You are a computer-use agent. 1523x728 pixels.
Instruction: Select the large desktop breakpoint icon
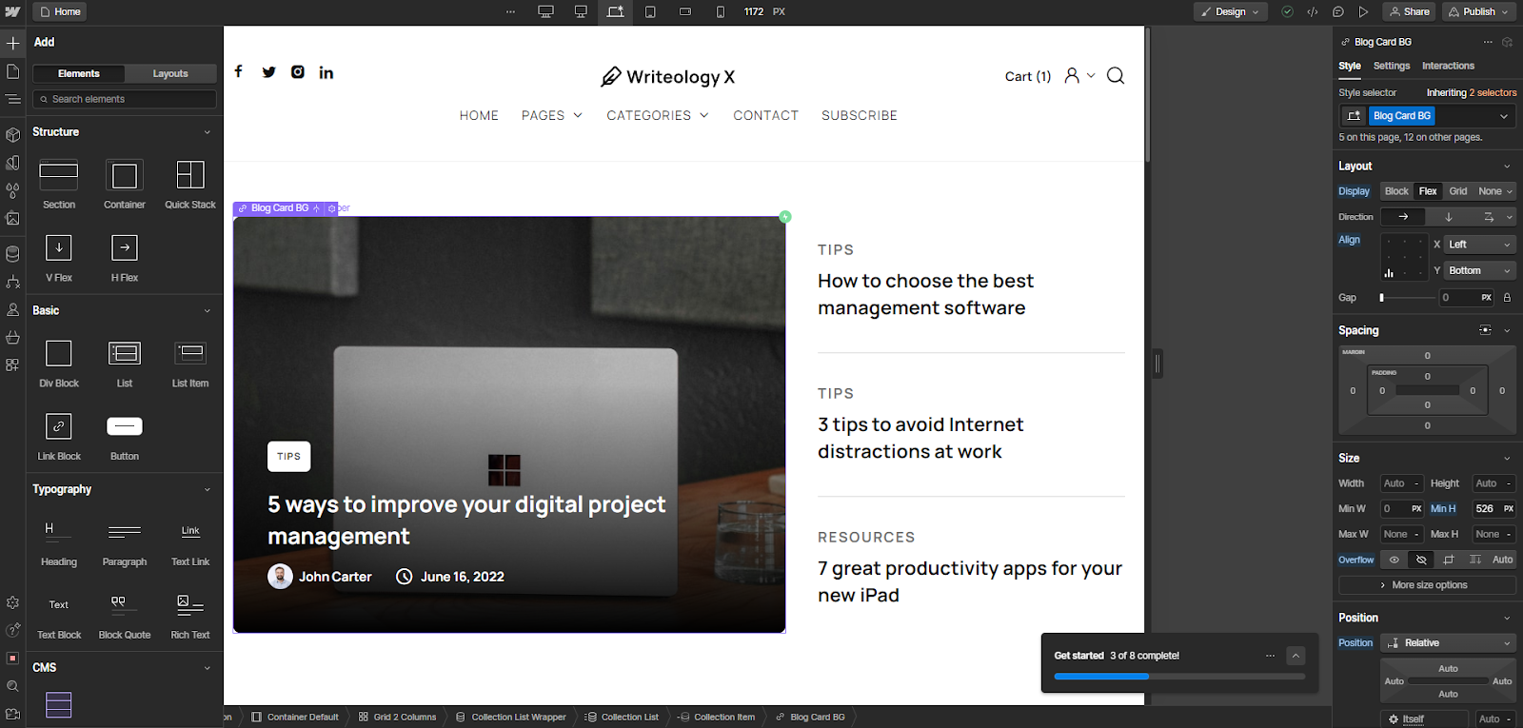coord(545,11)
